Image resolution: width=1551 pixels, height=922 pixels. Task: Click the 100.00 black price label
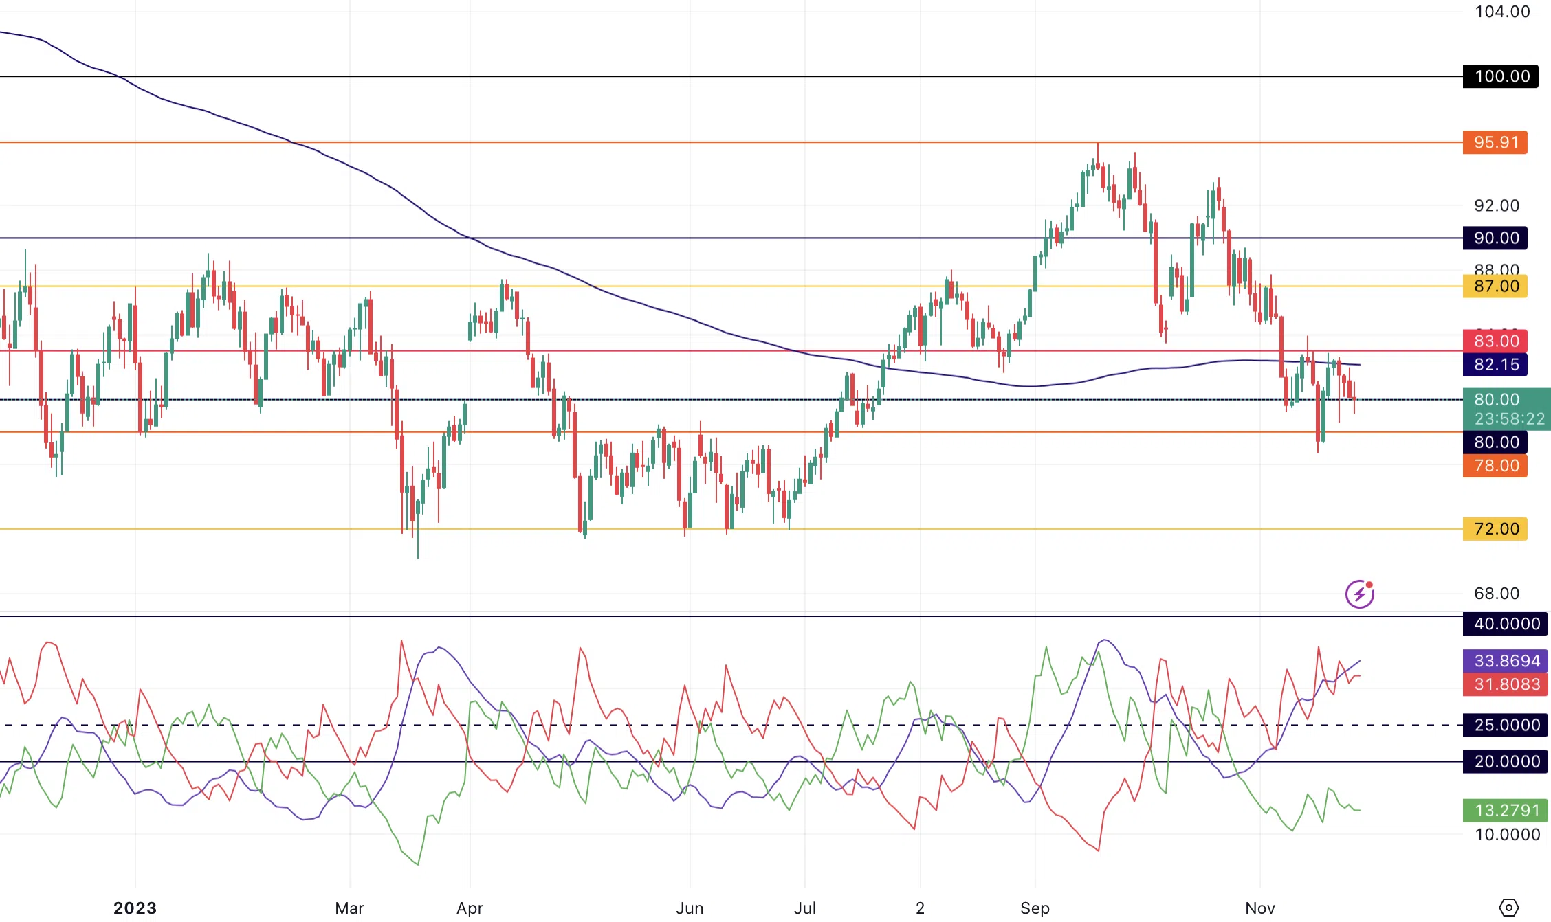coord(1501,76)
